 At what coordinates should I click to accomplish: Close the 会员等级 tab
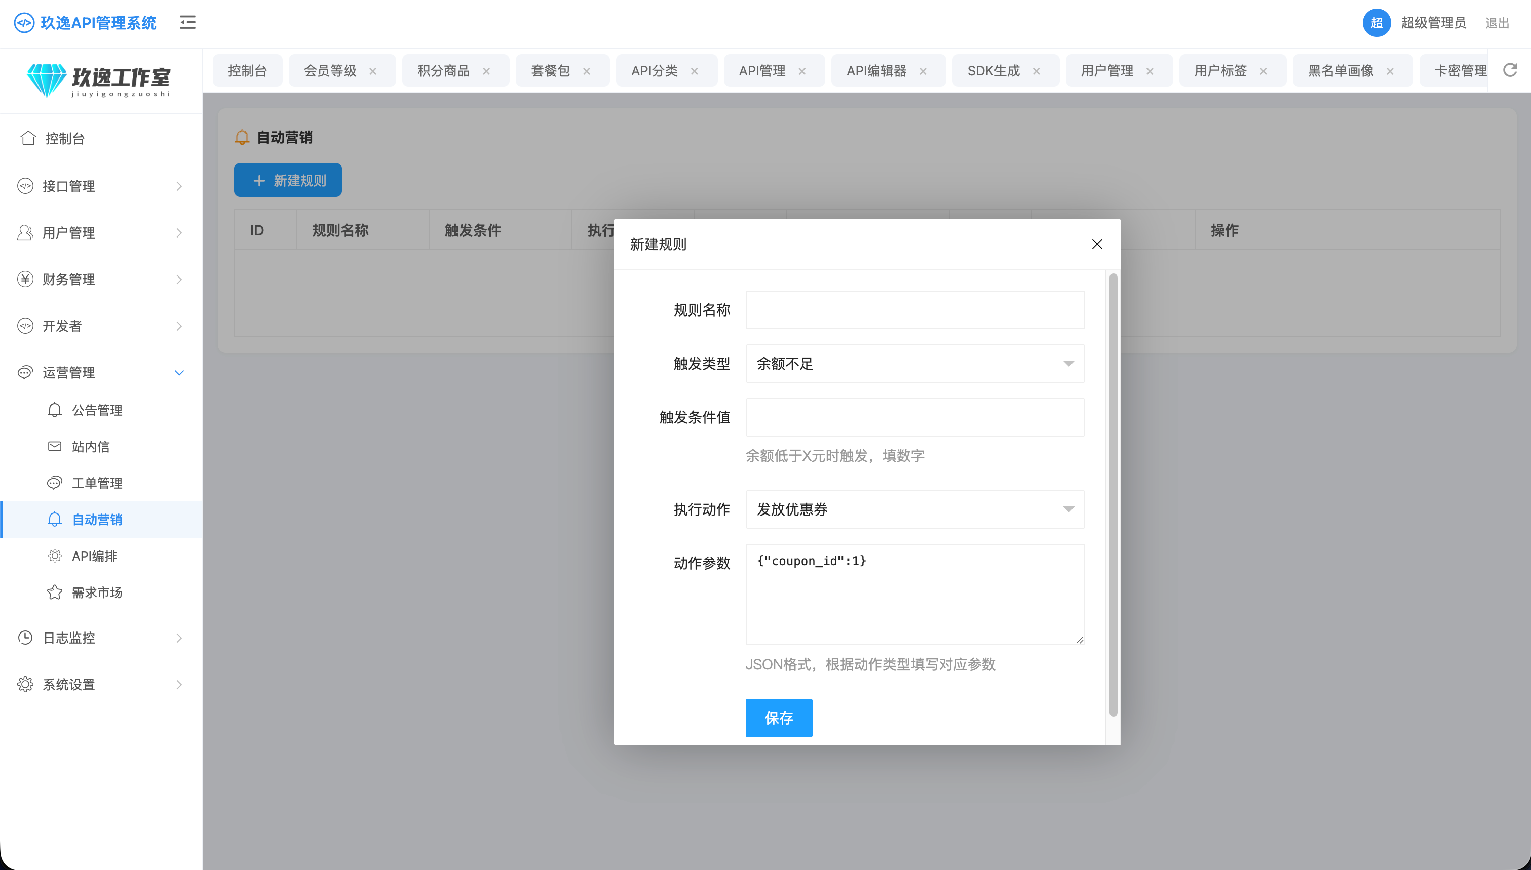point(373,71)
